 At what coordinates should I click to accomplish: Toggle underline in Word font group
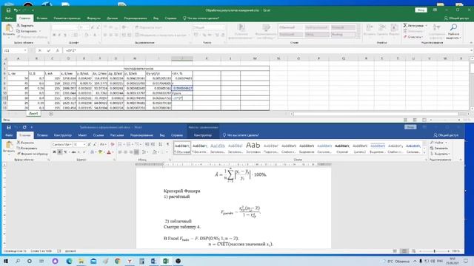click(x=65, y=152)
